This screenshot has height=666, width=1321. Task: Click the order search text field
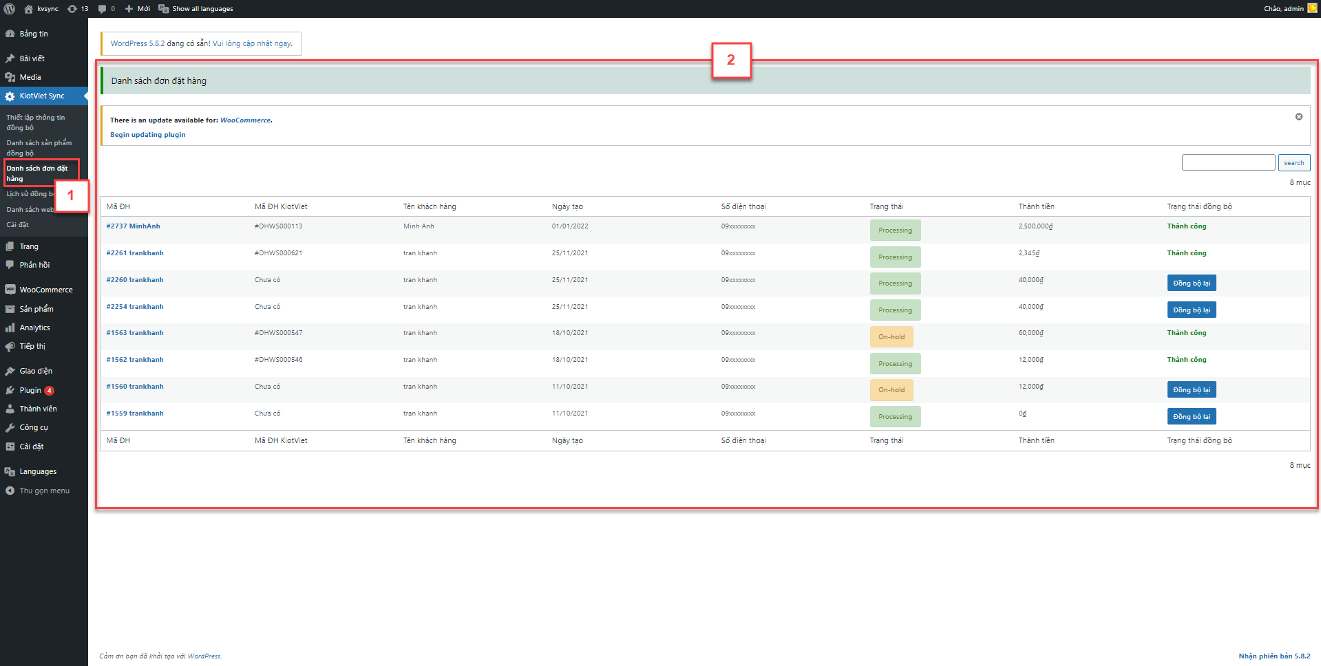tap(1228, 163)
